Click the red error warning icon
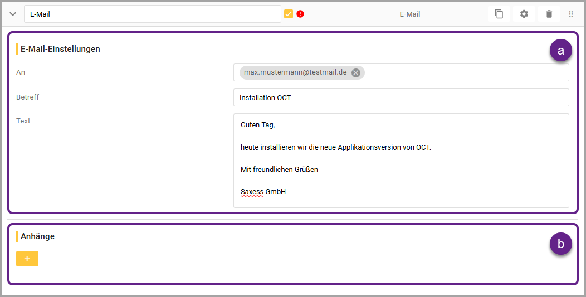This screenshot has height=297, width=586. pos(300,14)
